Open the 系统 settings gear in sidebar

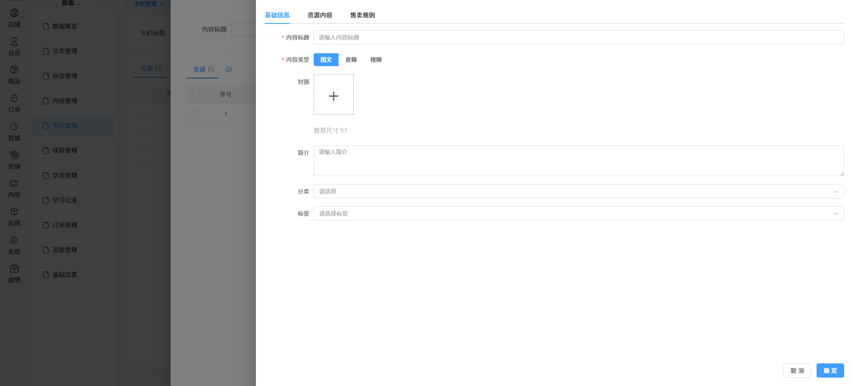(x=14, y=240)
